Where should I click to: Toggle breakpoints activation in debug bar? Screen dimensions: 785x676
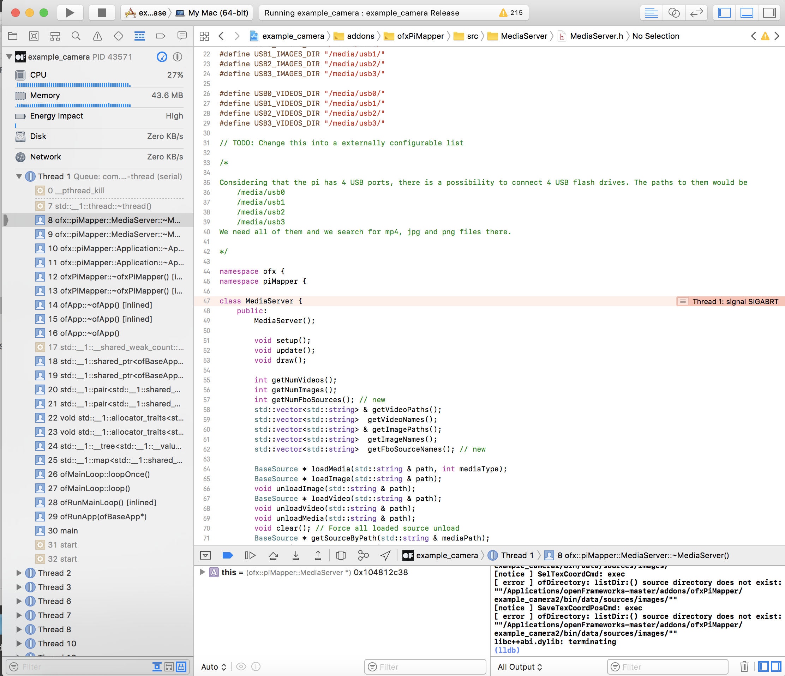pos(227,555)
